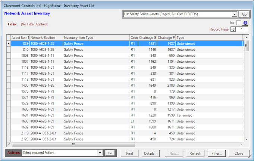Viewport: 254px width, 161px height.
Task: Select asset item 1680 cell
Action: click(20, 109)
